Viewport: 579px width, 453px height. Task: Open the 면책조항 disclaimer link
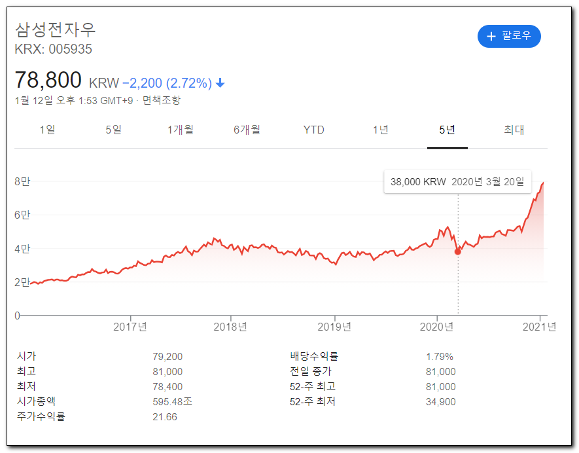pyautogui.click(x=162, y=100)
